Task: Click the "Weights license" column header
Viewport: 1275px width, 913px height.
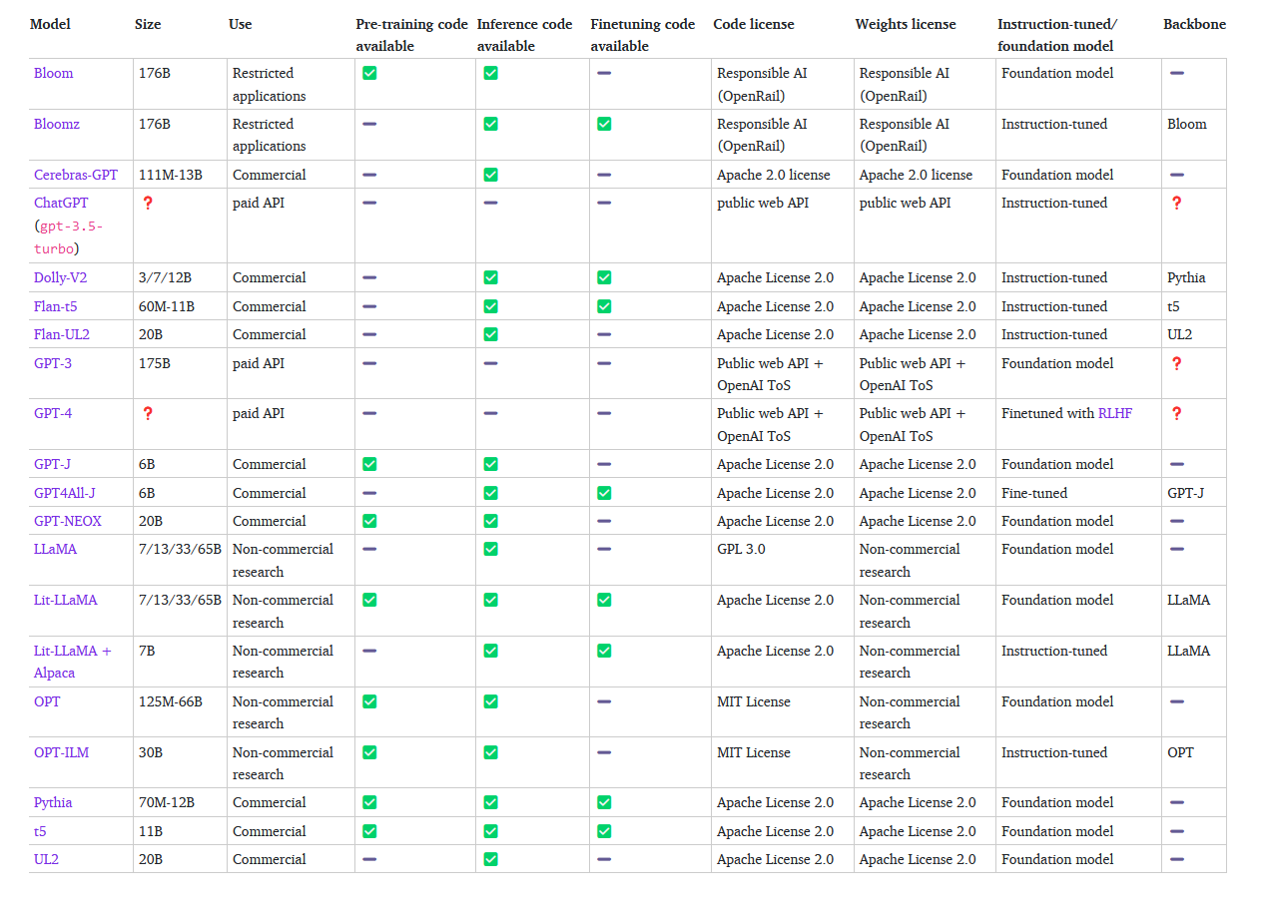Action: pos(906,24)
